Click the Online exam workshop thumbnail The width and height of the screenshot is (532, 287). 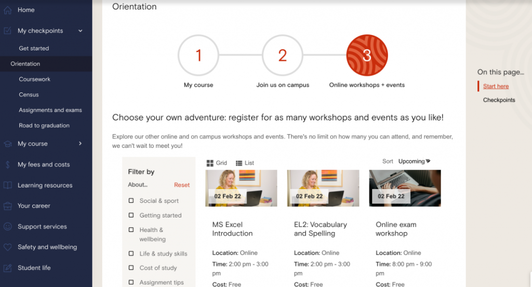tap(405, 188)
